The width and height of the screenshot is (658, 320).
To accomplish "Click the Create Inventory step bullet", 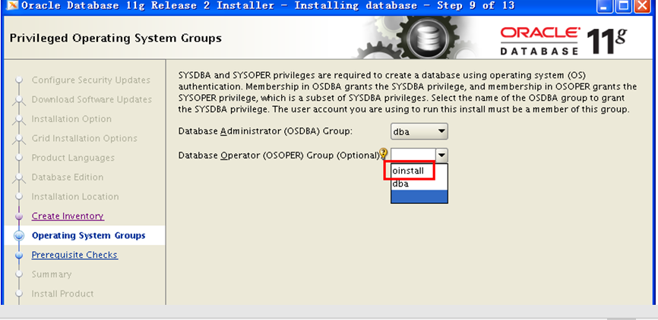I will (19, 217).
